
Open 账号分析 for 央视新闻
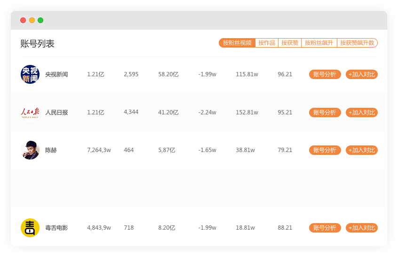tap(325, 74)
